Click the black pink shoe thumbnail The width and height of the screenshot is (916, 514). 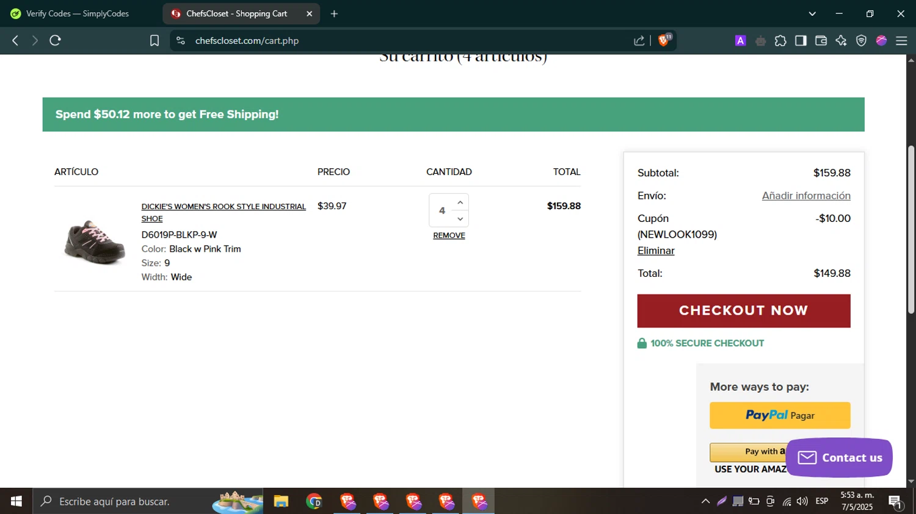[x=95, y=242]
